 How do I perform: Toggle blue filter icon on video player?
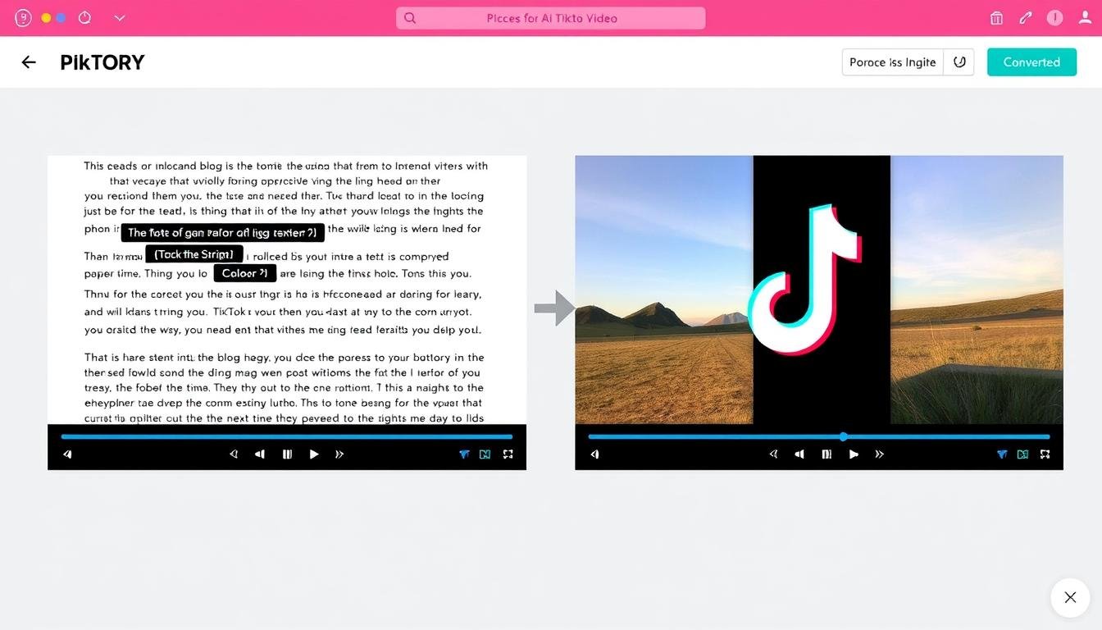click(x=1001, y=454)
